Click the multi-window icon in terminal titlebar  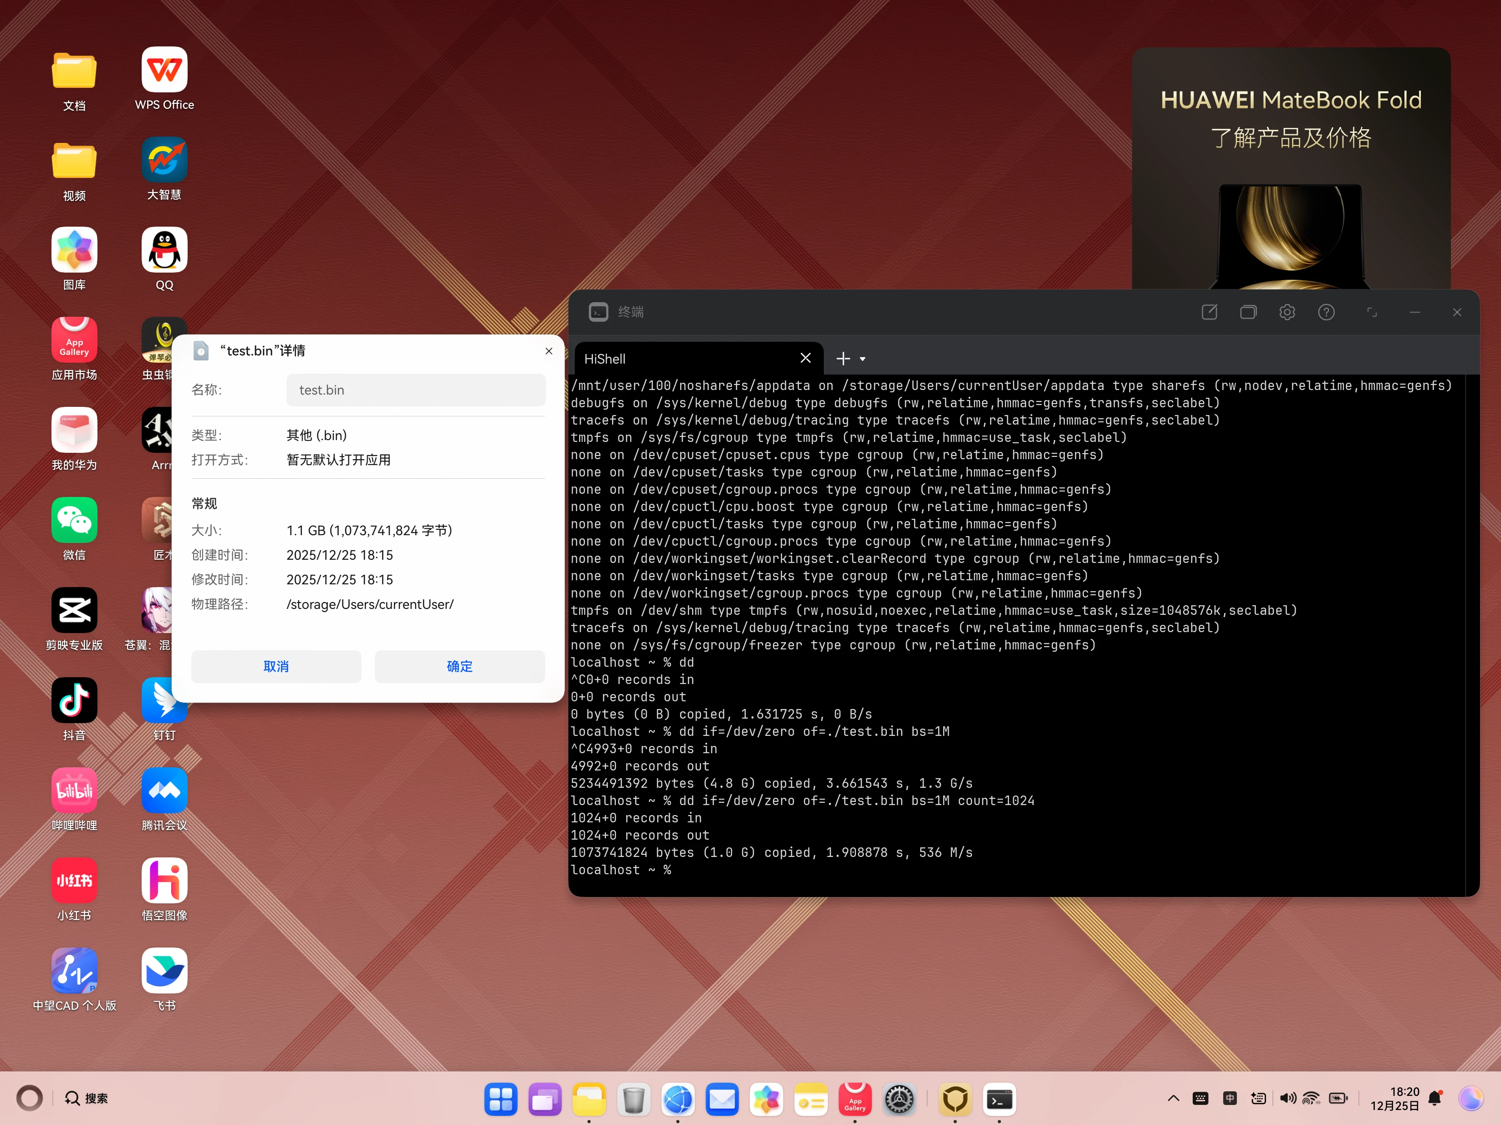[x=1248, y=312]
